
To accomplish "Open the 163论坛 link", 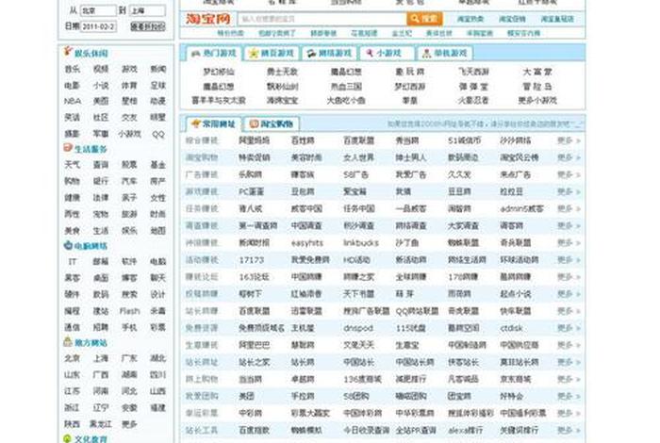I will (254, 277).
